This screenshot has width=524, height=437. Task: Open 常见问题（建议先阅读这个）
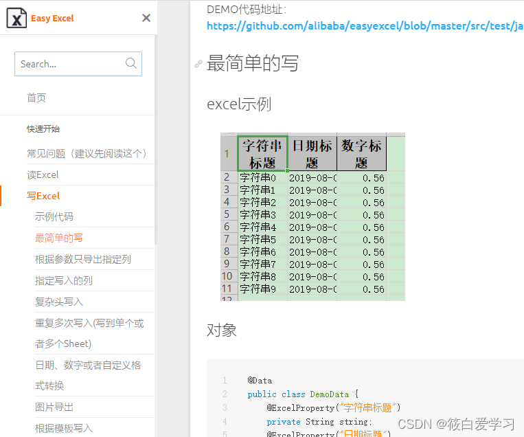point(87,153)
